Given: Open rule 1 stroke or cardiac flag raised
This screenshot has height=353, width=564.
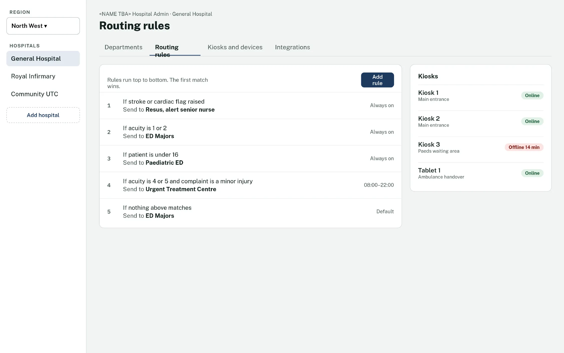Looking at the screenshot, I should point(250,106).
